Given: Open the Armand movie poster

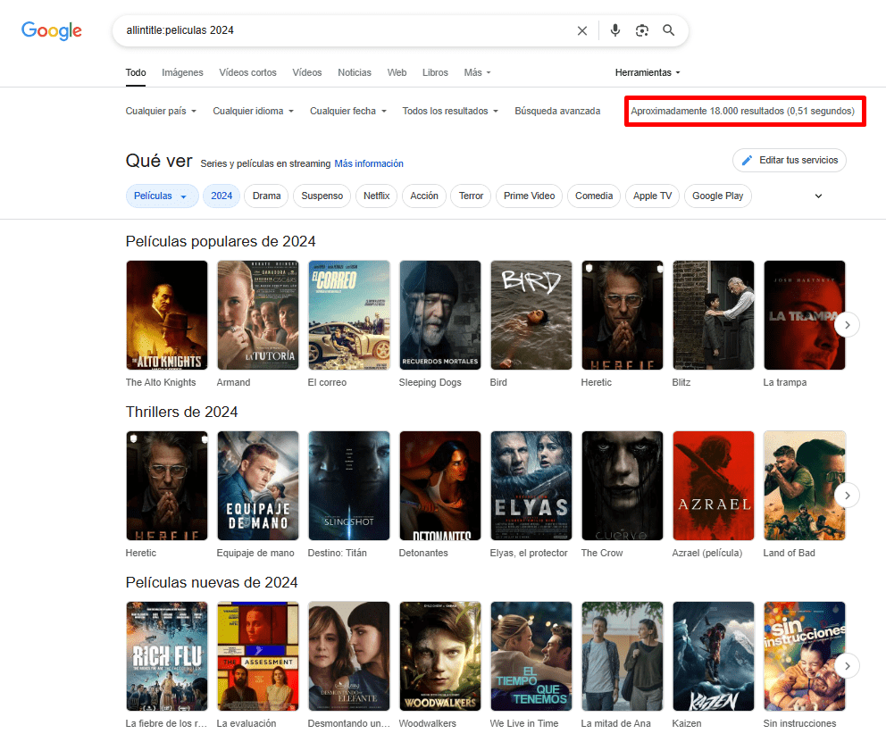Looking at the screenshot, I should [x=257, y=315].
